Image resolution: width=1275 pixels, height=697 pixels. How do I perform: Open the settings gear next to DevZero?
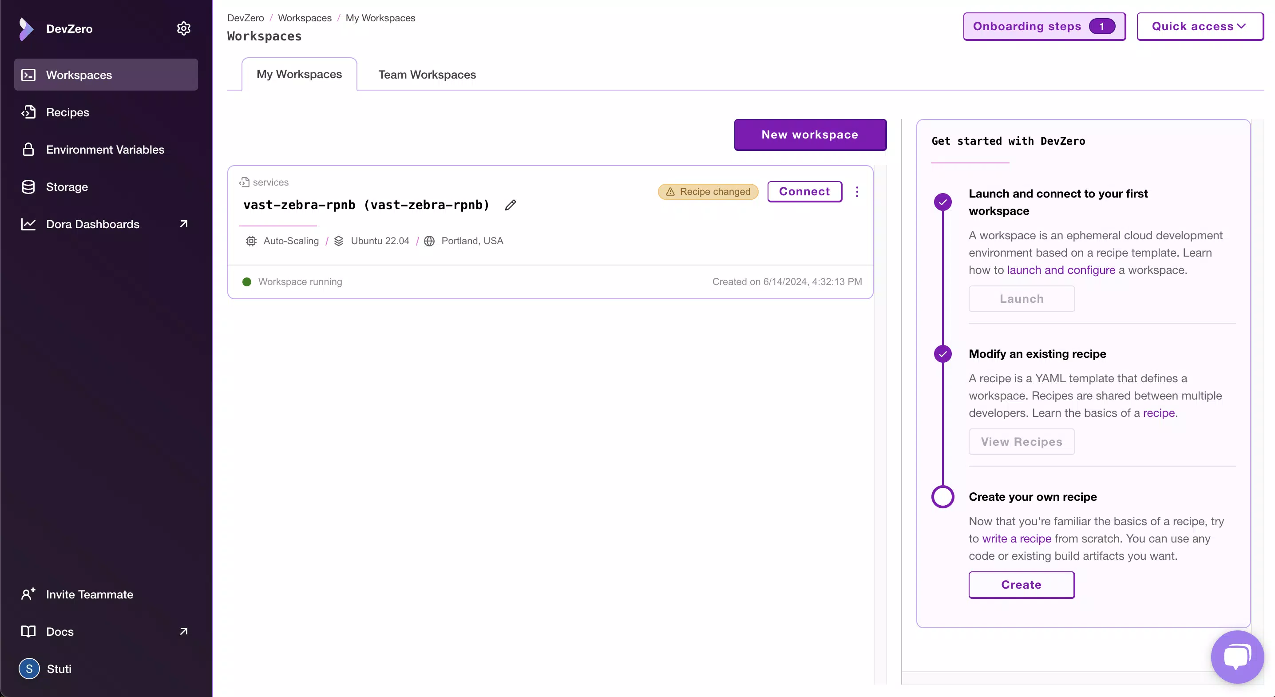tap(184, 28)
